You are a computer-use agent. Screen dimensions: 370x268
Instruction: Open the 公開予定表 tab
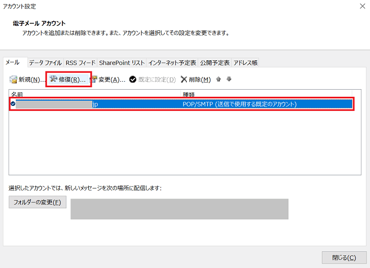click(215, 63)
